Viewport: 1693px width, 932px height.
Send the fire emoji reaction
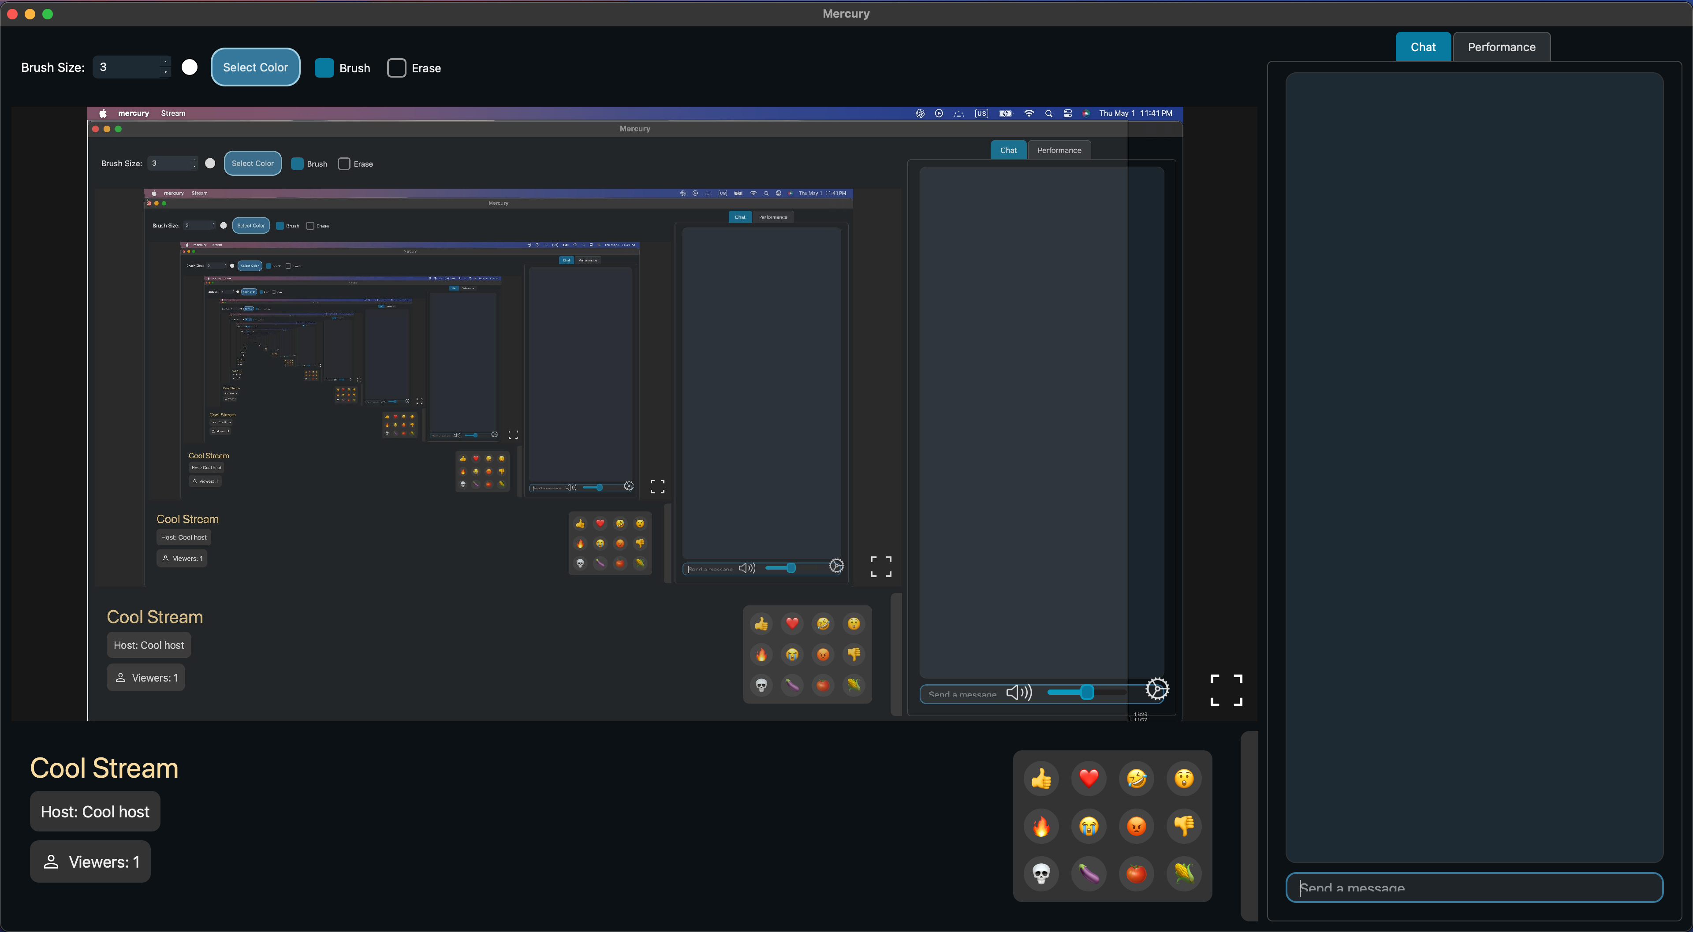[1041, 826]
